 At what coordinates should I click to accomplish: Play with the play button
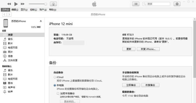(16, 4)
